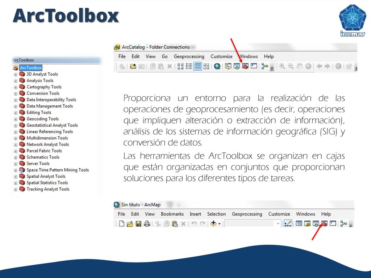Open ModelBuilder icon in ArcMap toolbar
This screenshot has height=278, width=371.
click(343, 223)
